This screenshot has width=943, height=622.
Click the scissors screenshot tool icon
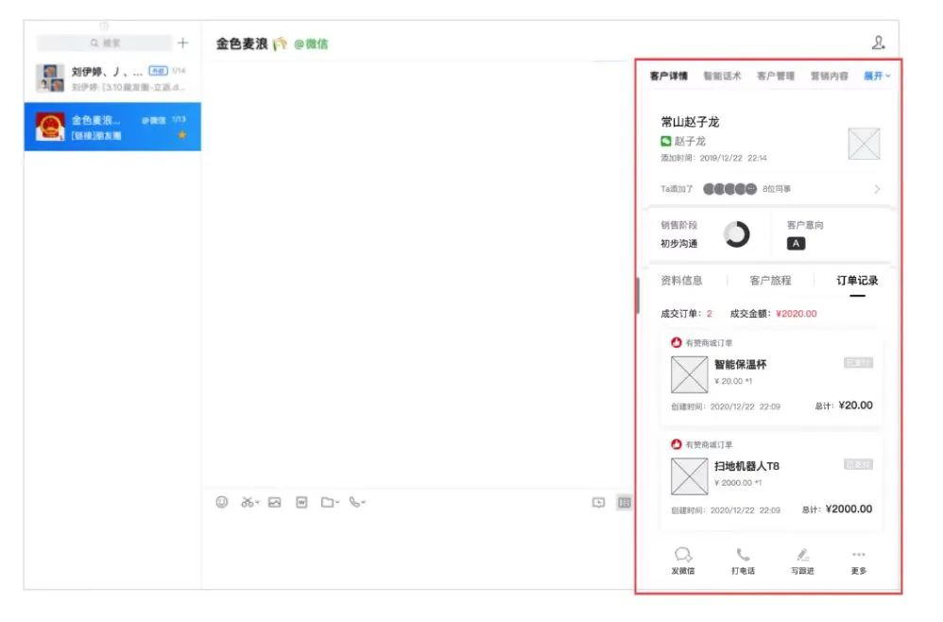pyautogui.click(x=248, y=503)
